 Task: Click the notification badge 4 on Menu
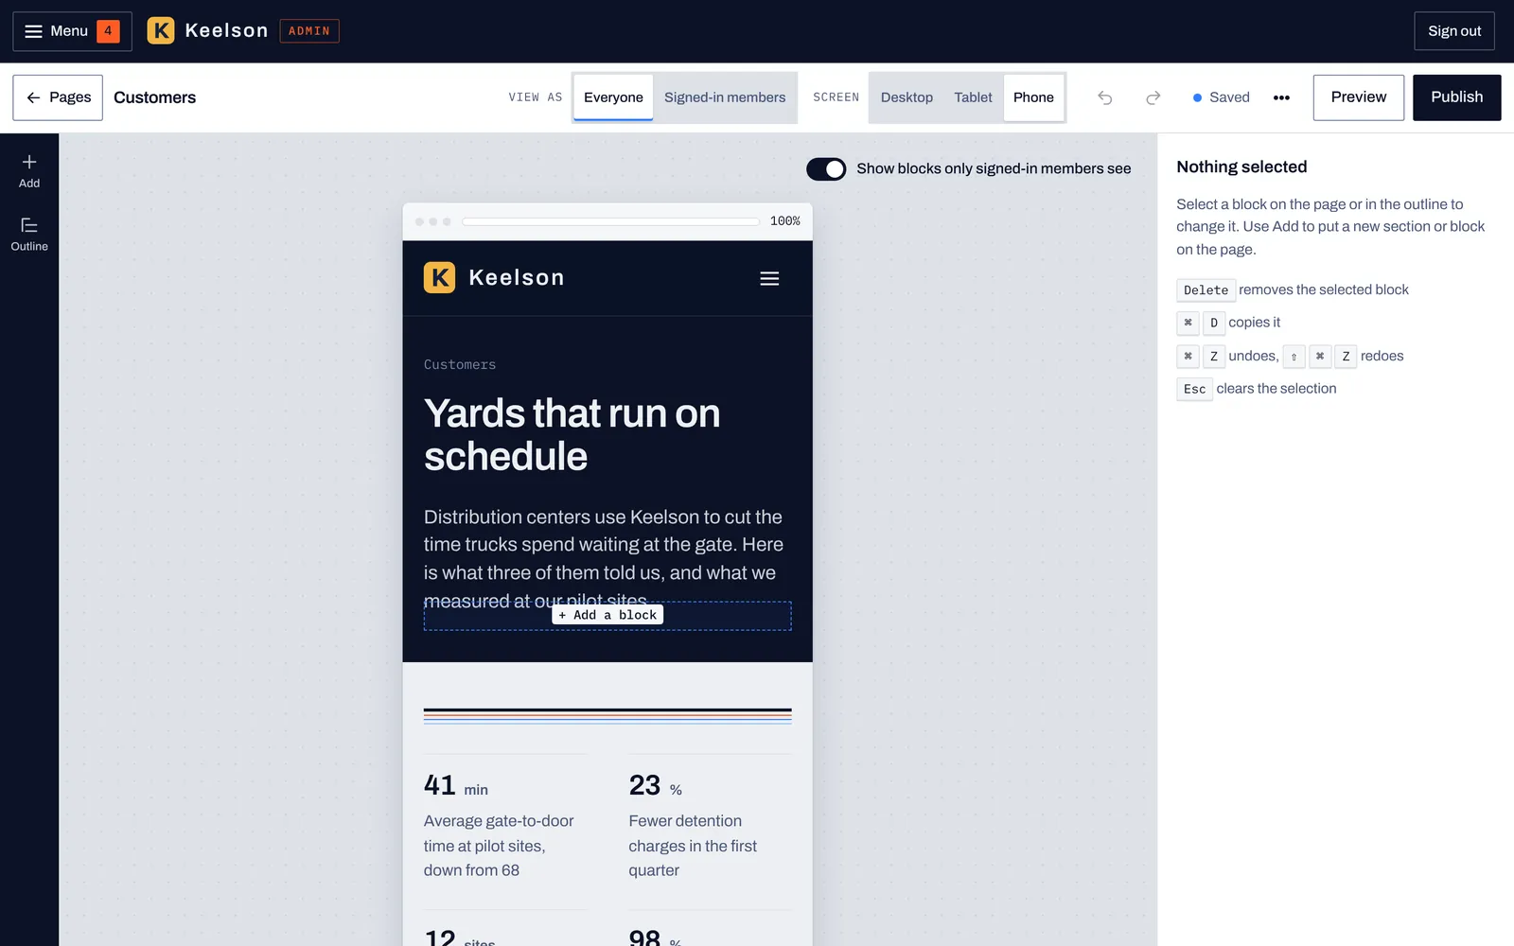108,31
